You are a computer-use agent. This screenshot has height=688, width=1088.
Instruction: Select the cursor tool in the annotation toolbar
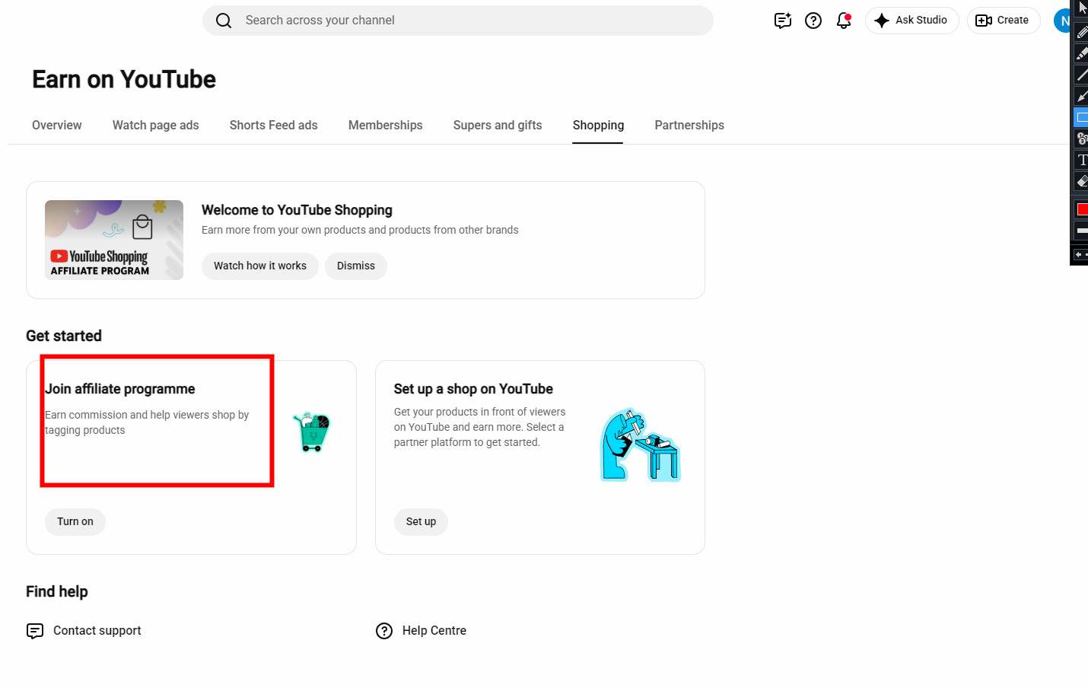[1081, 9]
